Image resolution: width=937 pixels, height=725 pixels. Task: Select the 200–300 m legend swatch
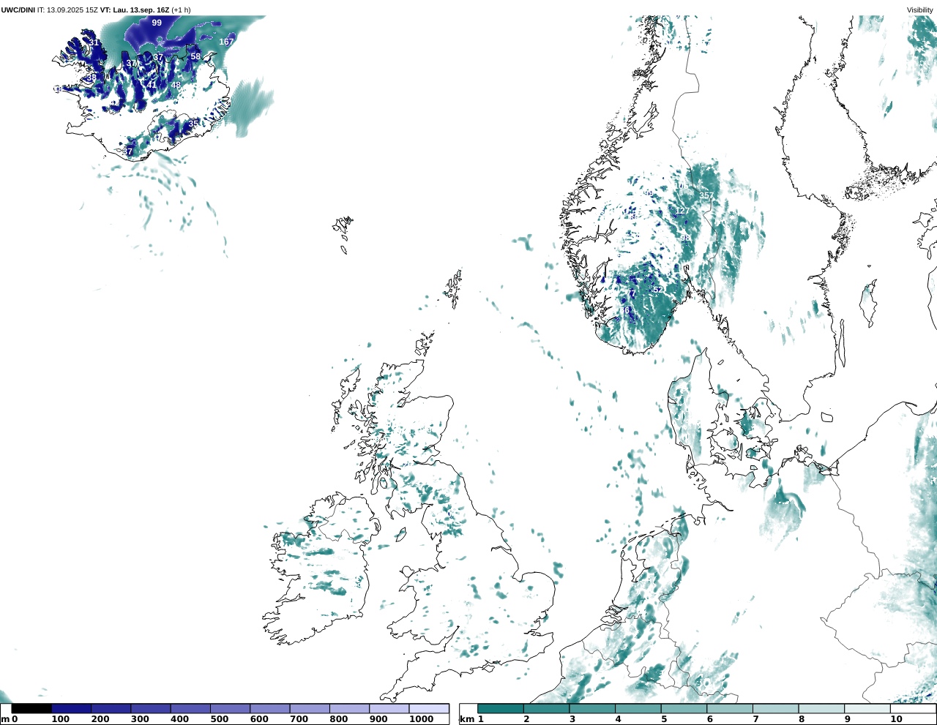tap(111, 708)
